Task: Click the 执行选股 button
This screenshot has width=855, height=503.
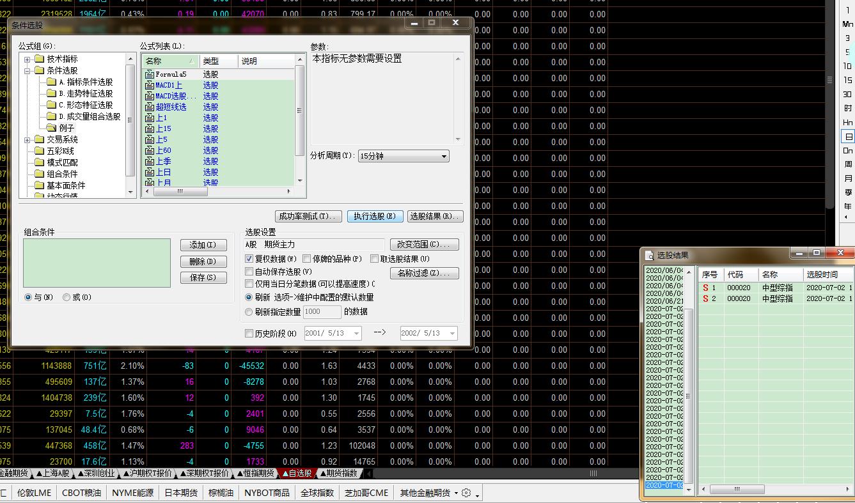Action: [x=375, y=216]
